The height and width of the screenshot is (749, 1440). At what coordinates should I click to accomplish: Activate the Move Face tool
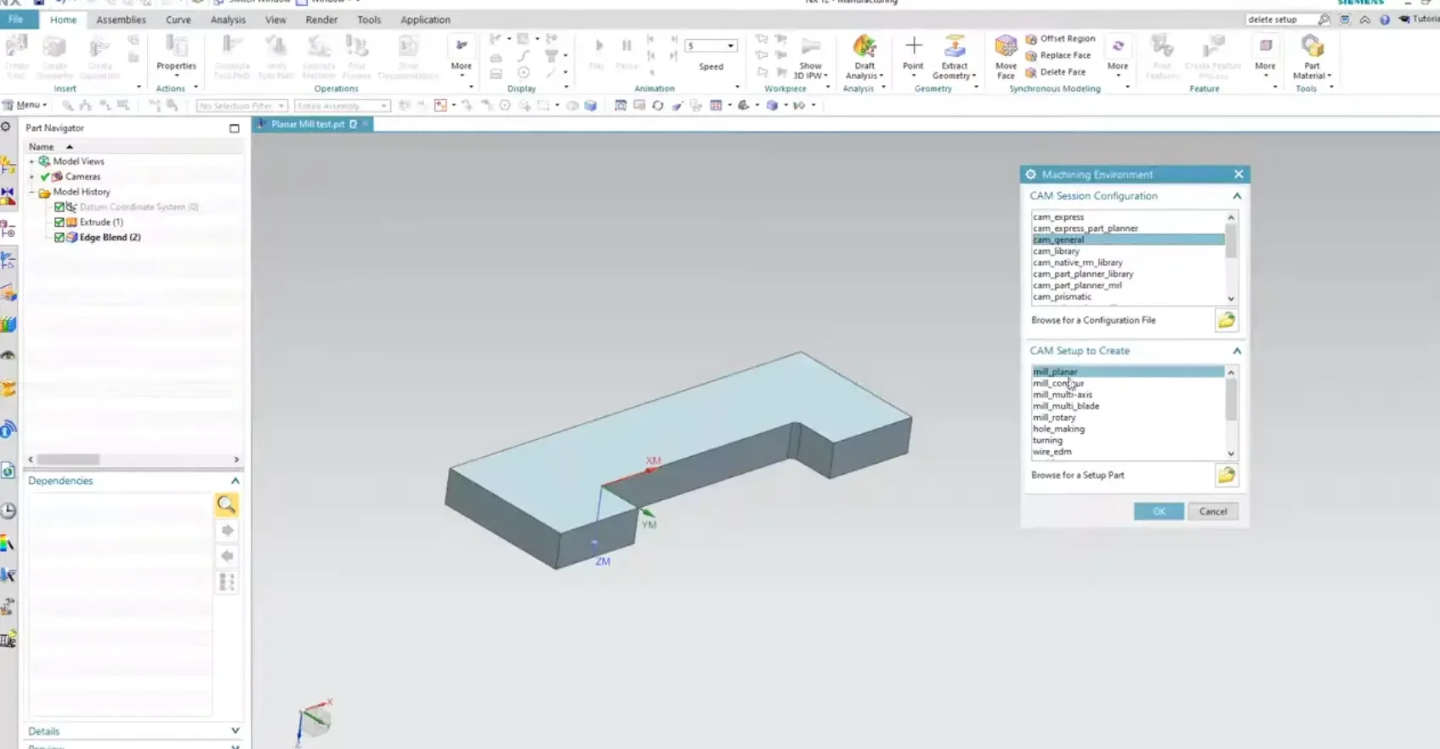pos(1006,57)
